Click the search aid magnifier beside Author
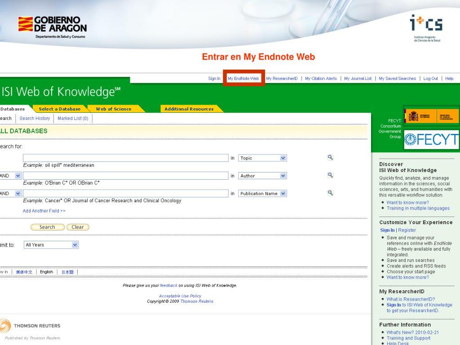The width and height of the screenshot is (460, 345). (330, 175)
